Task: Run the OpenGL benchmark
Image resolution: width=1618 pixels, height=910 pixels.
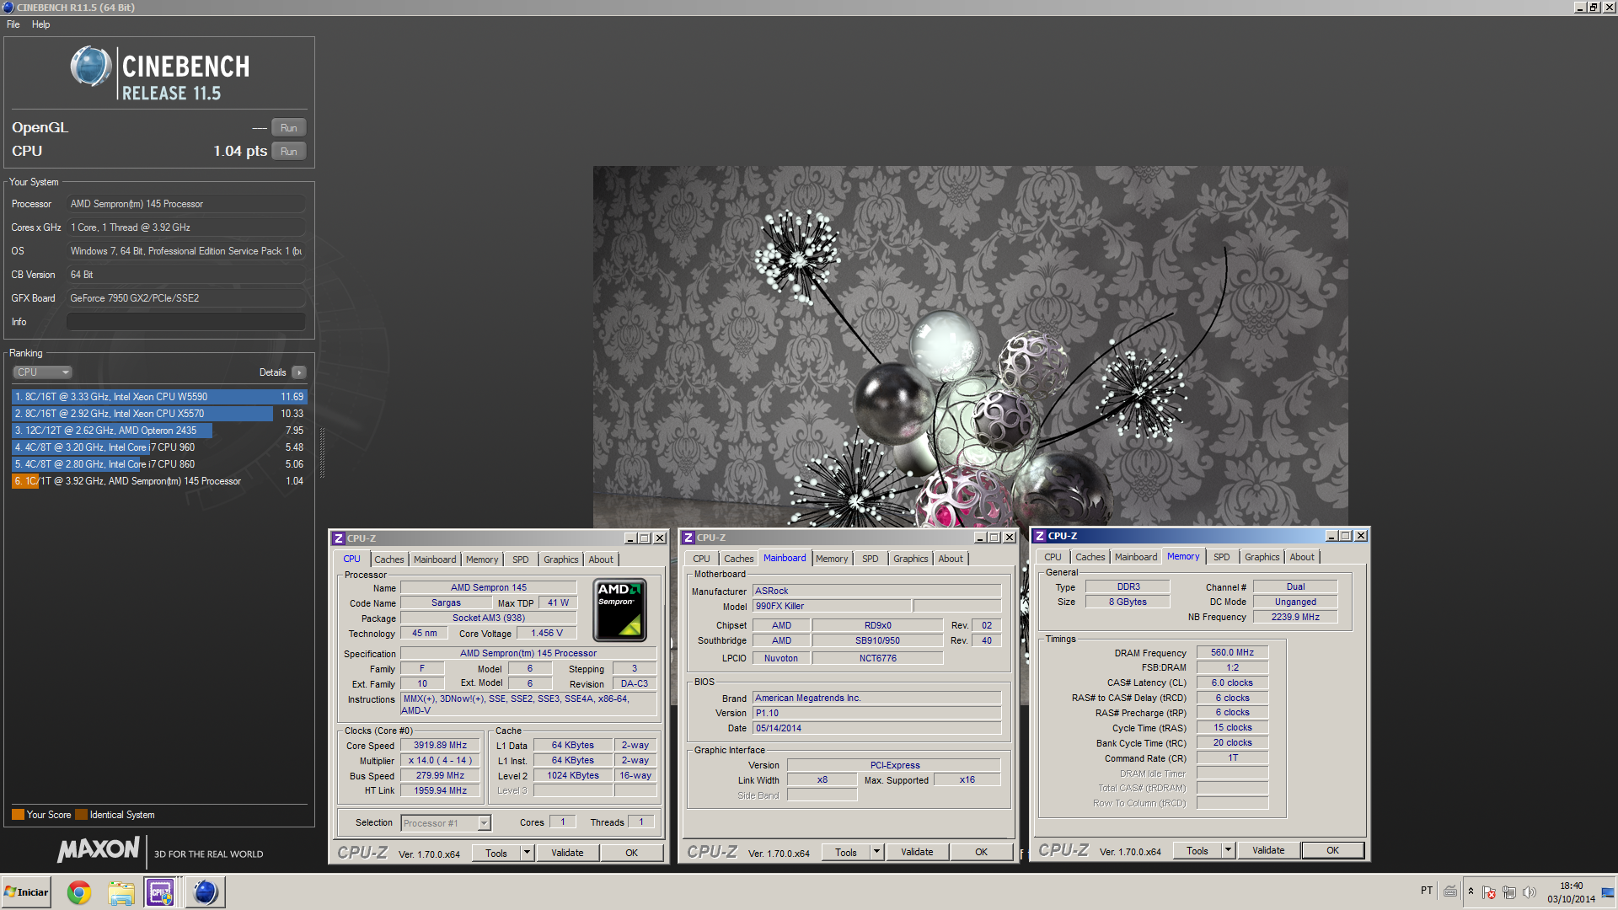Action: (x=289, y=128)
